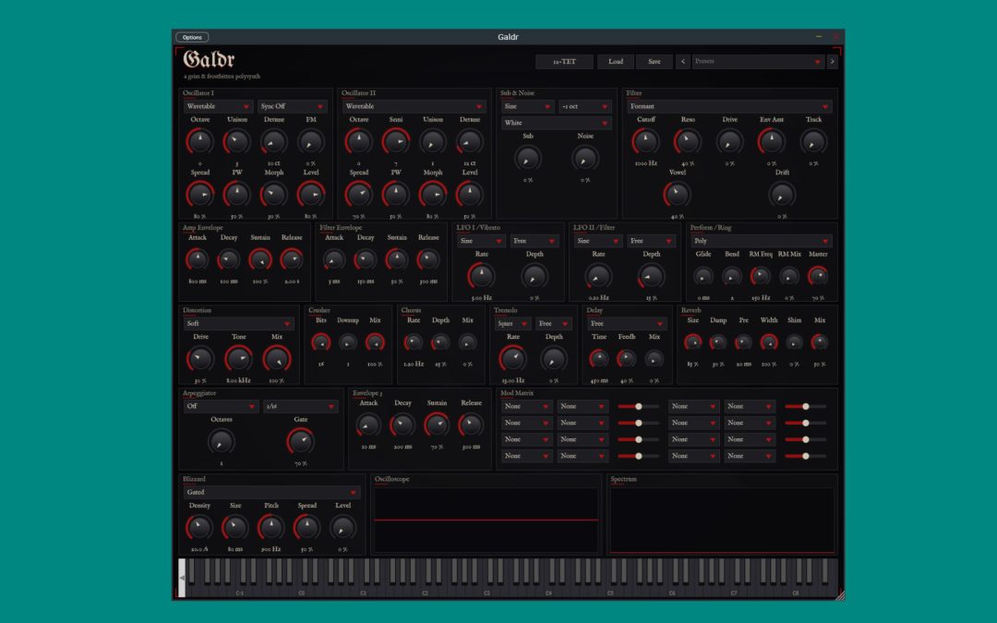Open LFO II Free sync dropdown
The width and height of the screenshot is (997, 623).
tap(651, 241)
